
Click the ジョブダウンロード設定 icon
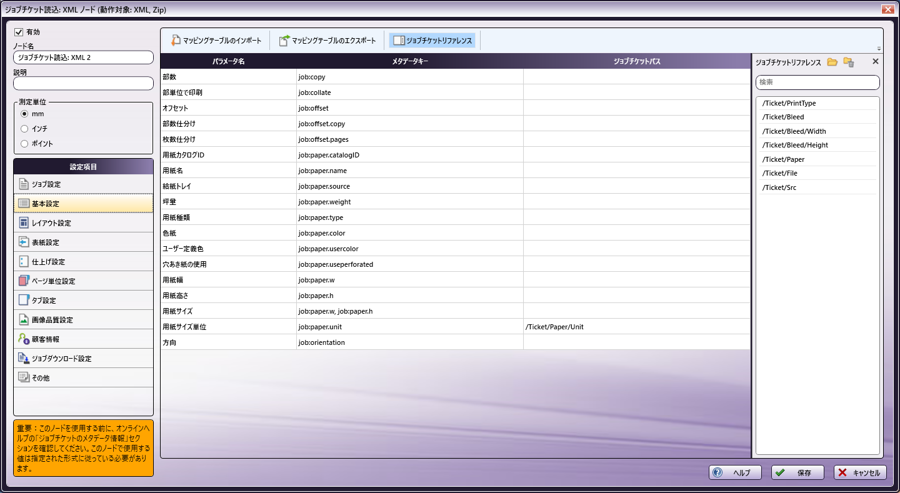24,359
